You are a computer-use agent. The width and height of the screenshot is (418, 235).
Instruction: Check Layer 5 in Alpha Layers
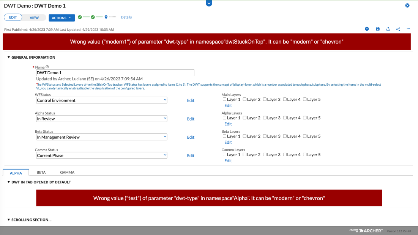coord(305,117)
